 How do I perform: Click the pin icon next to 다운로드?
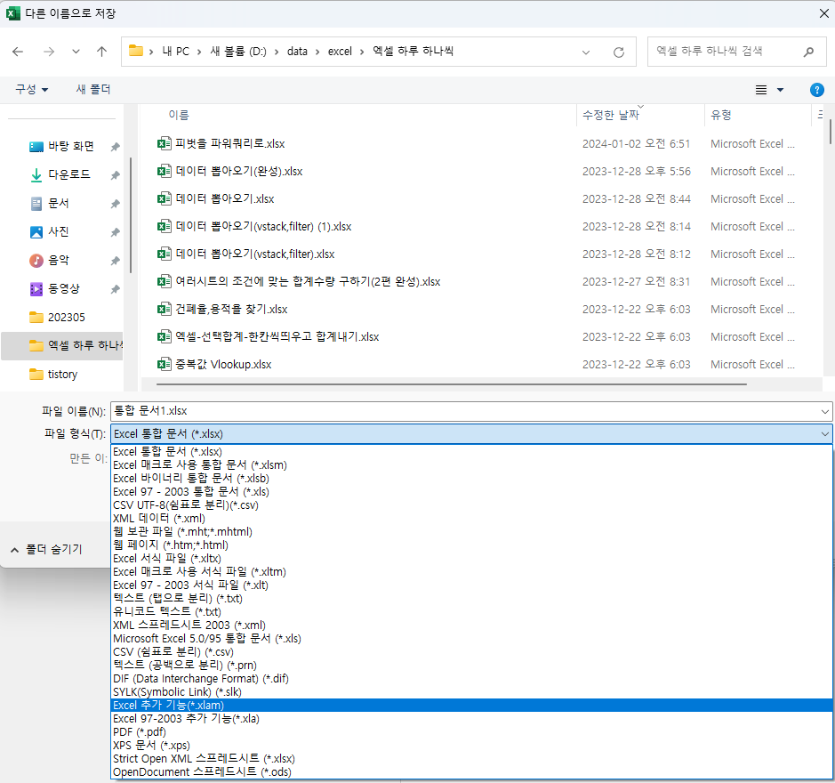tap(115, 174)
